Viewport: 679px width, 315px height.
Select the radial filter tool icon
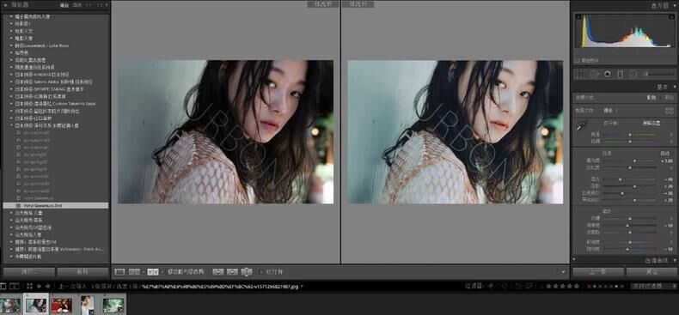pos(633,75)
